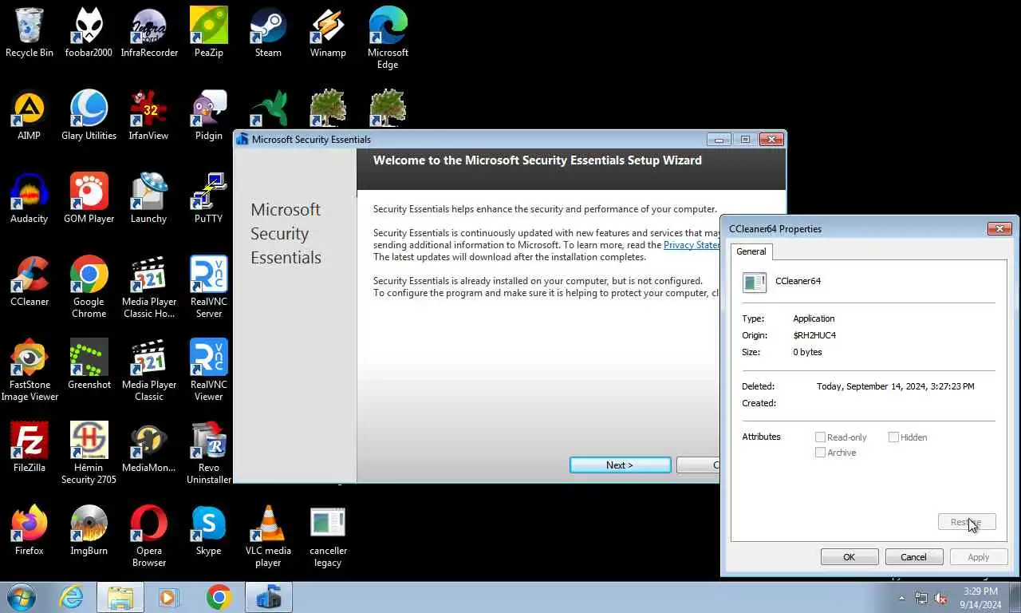The height and width of the screenshot is (613, 1021).
Task: Select the Google Chrome desktop shortcut
Action: click(89, 287)
